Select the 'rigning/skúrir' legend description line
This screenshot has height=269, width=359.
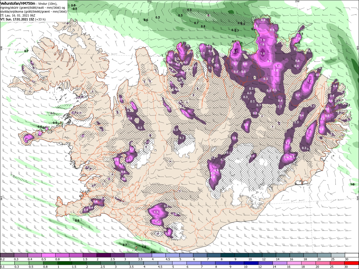tap(33, 8)
